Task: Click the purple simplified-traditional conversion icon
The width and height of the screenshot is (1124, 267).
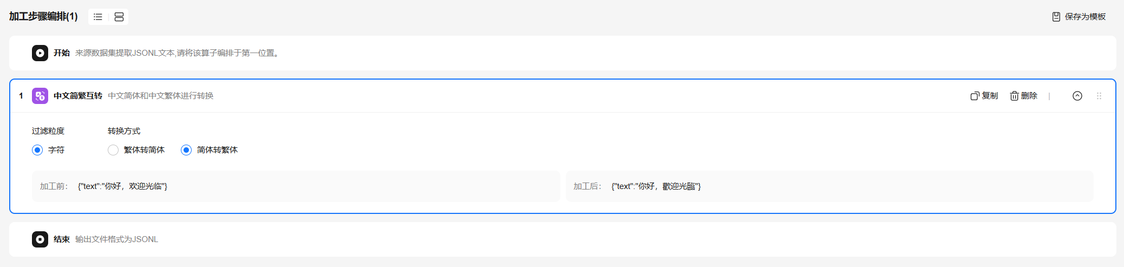Action: pos(40,96)
